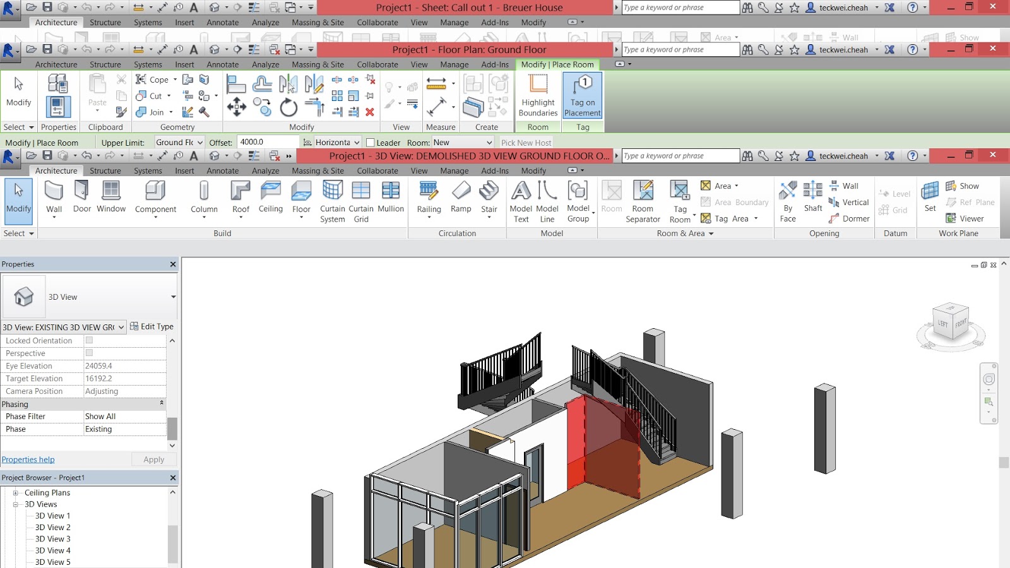Enable the Leader checkbox

point(371,143)
